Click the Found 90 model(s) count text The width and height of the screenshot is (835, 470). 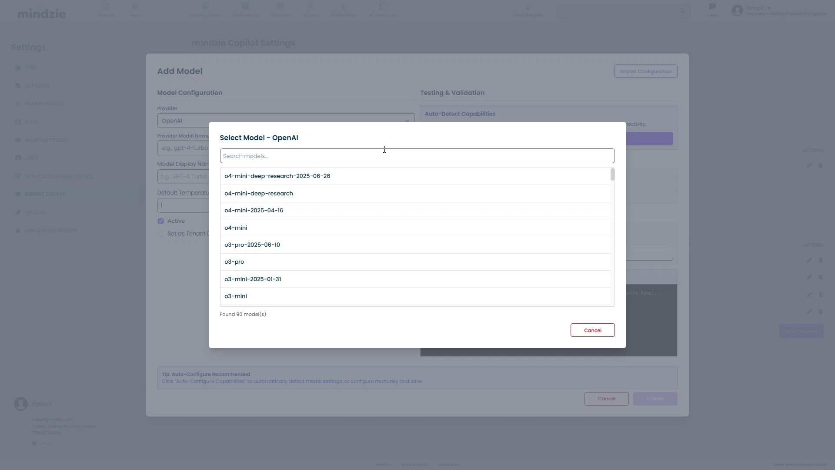click(x=243, y=314)
